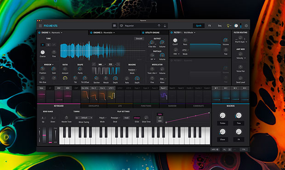The width and height of the screenshot is (285, 170).
Task: Click the Timbre macro knob
Action: 222,115
